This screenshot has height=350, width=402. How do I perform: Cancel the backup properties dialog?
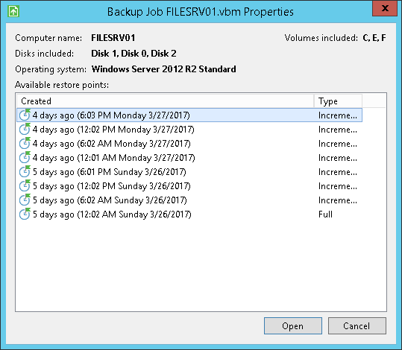pos(357,325)
